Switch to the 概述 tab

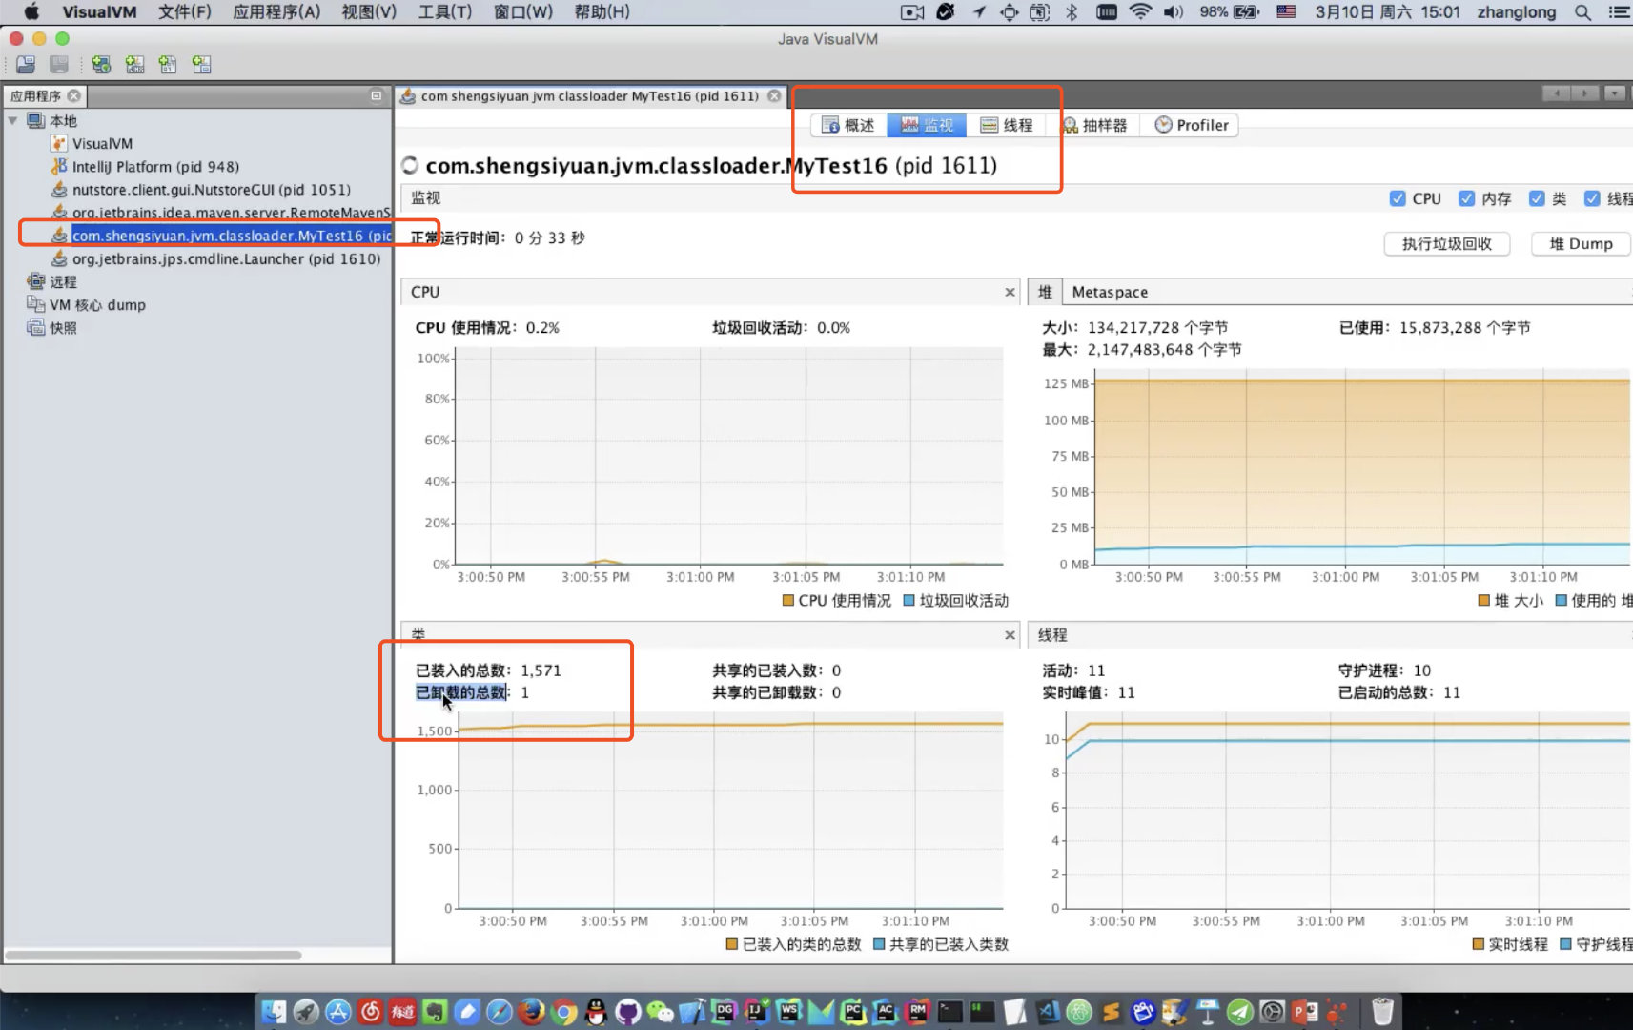(x=848, y=125)
